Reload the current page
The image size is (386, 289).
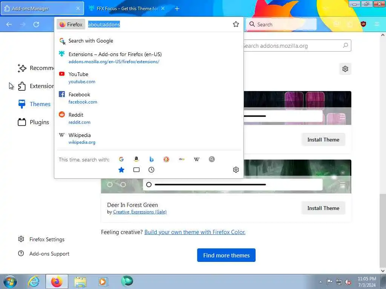coord(36,24)
